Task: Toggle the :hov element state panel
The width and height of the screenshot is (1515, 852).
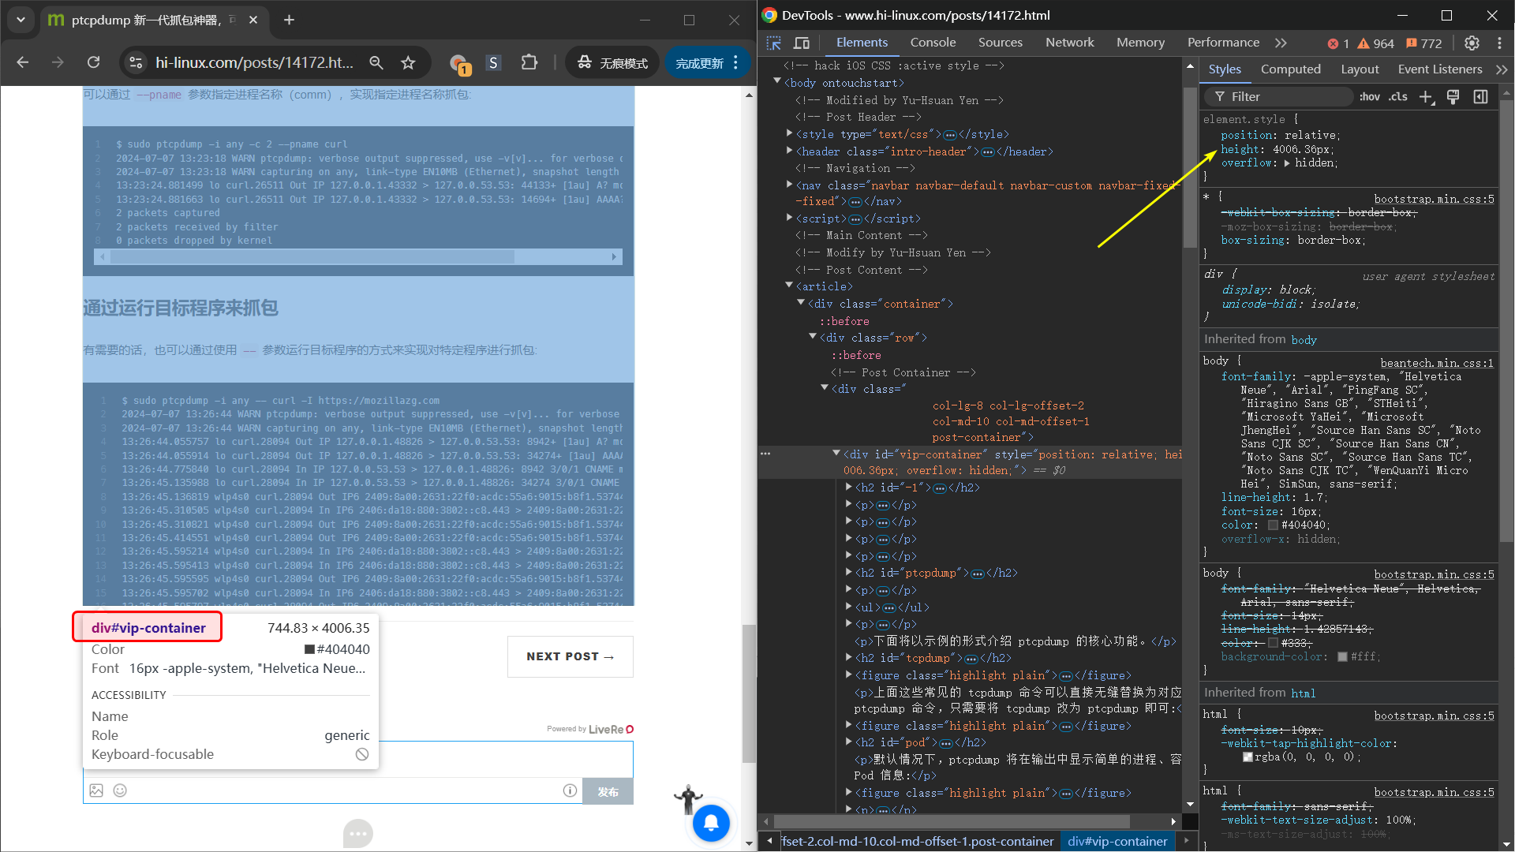Action: 1369,96
